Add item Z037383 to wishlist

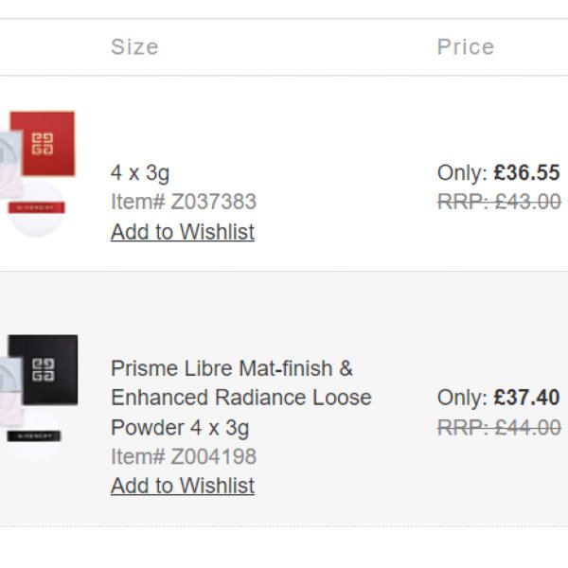click(182, 232)
